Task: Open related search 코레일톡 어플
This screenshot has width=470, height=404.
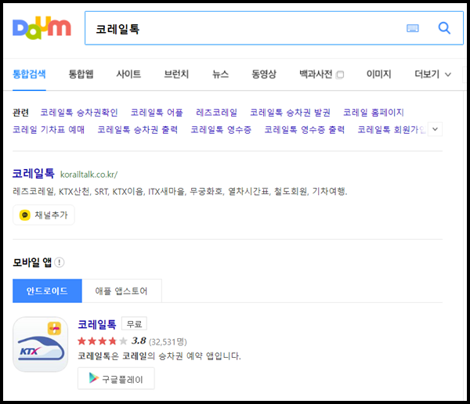Action: click(x=157, y=113)
